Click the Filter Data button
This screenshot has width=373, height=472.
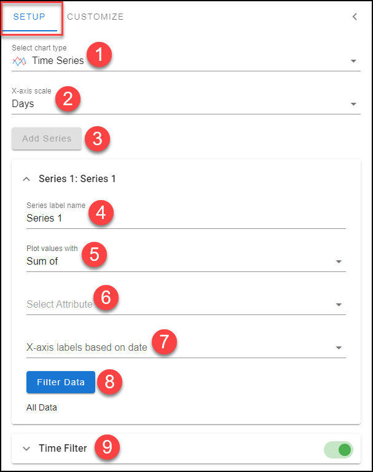(61, 382)
